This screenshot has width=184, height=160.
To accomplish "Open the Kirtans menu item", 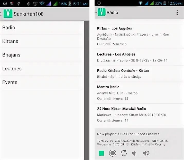I will pyautogui.click(x=42, y=41).
